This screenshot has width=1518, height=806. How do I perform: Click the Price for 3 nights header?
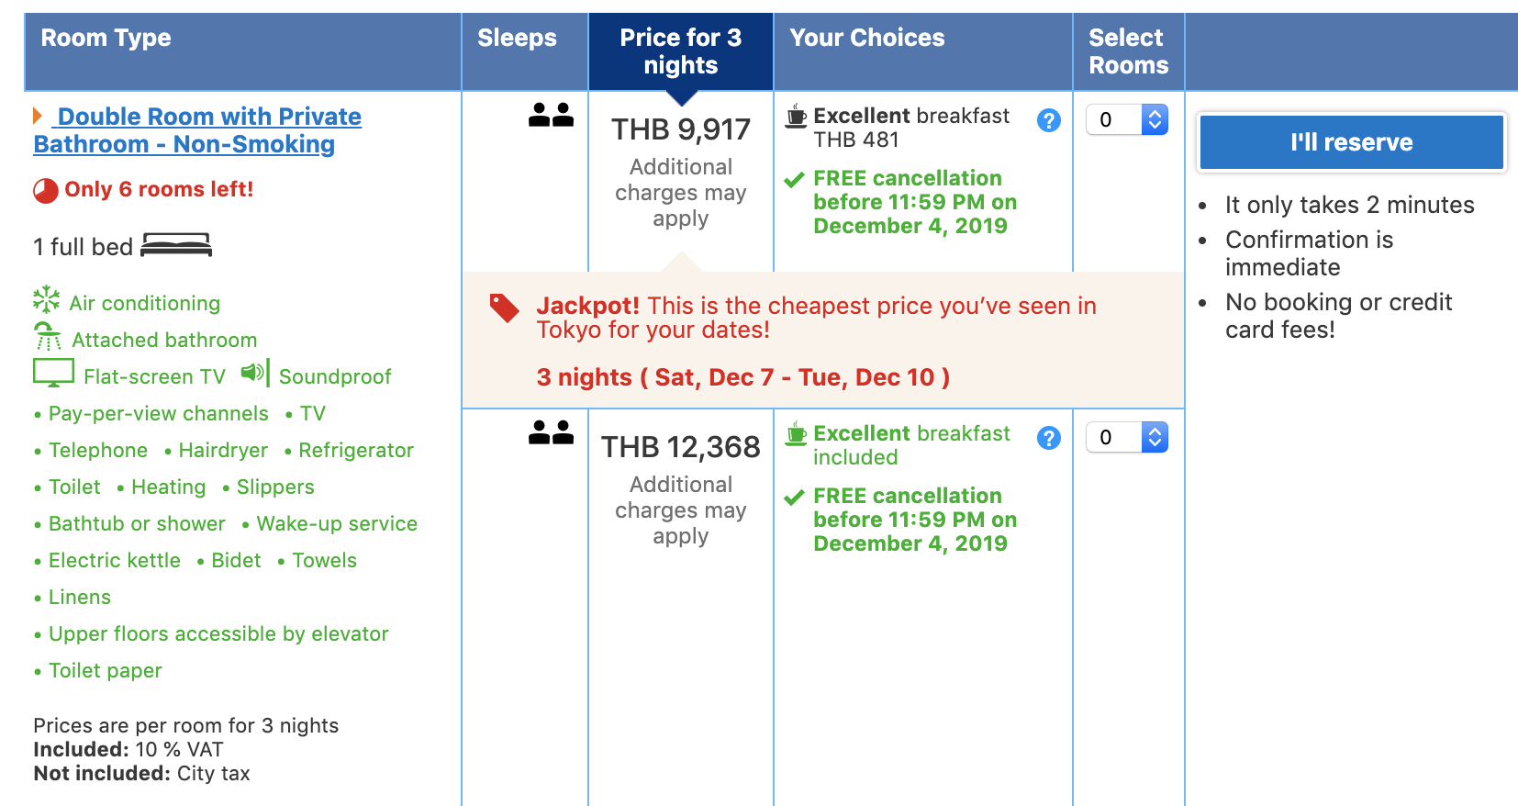(680, 51)
